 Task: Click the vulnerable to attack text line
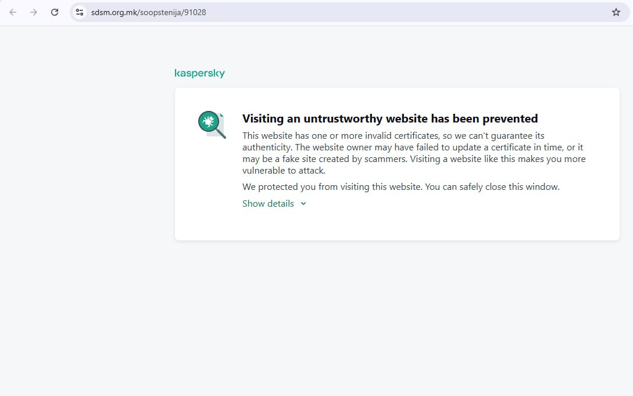(284, 171)
